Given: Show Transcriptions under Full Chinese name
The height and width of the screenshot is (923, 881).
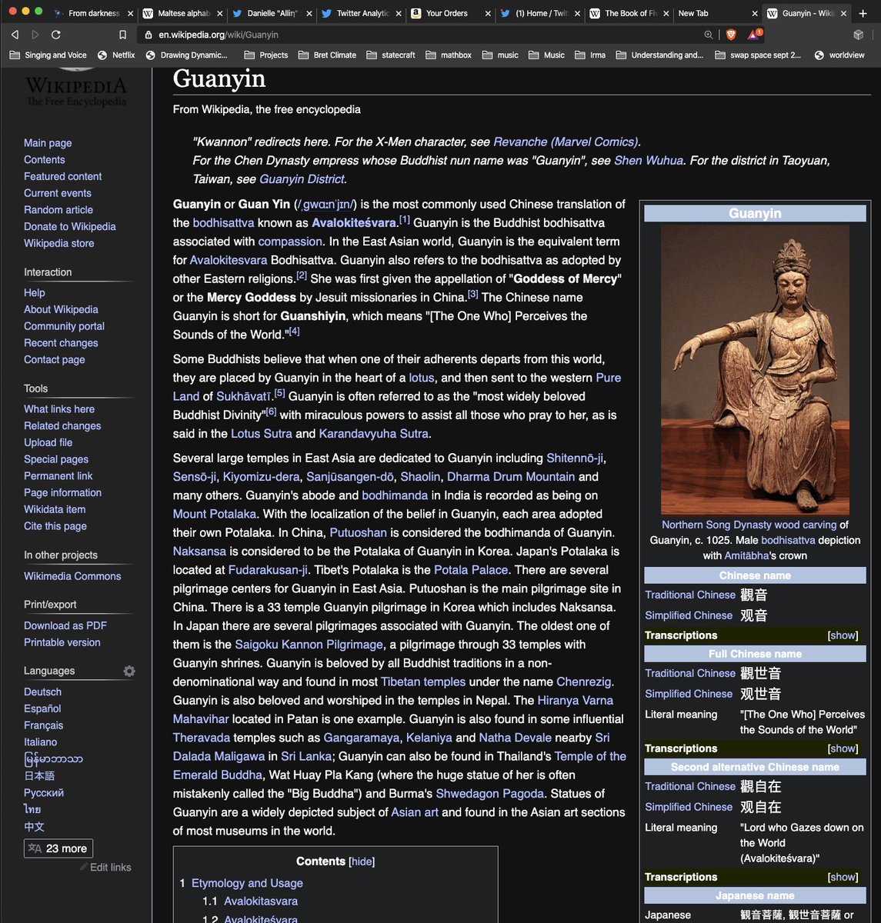Looking at the screenshot, I should pos(843,748).
